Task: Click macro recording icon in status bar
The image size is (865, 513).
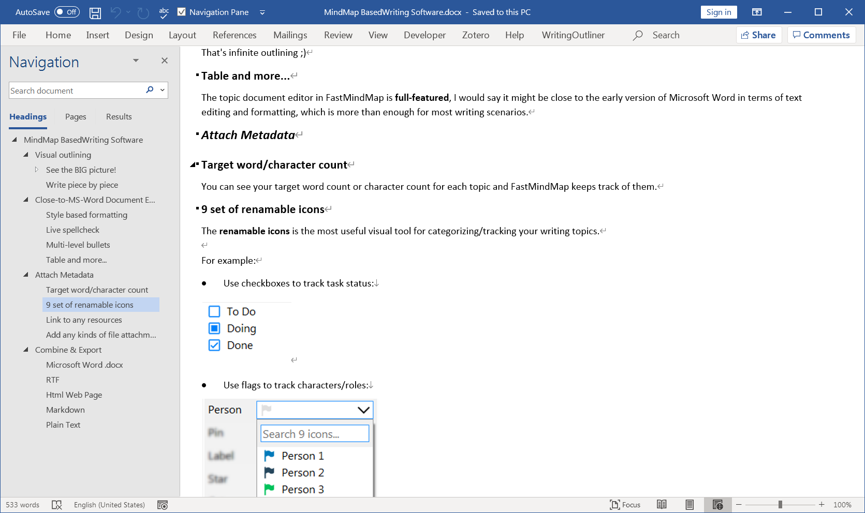Action: coord(163,505)
